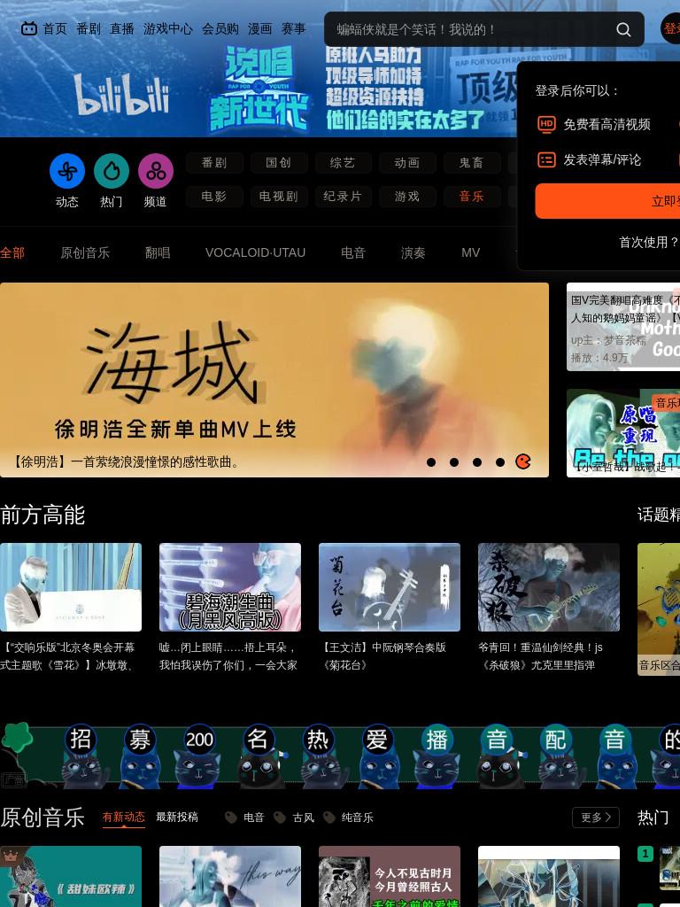
Task: Select the second carousel dot
Action: coord(454,462)
